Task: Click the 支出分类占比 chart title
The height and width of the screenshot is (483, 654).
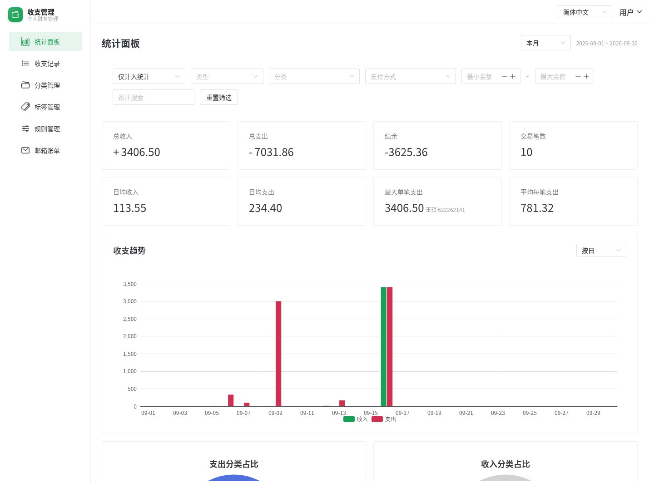Action: tap(234, 464)
